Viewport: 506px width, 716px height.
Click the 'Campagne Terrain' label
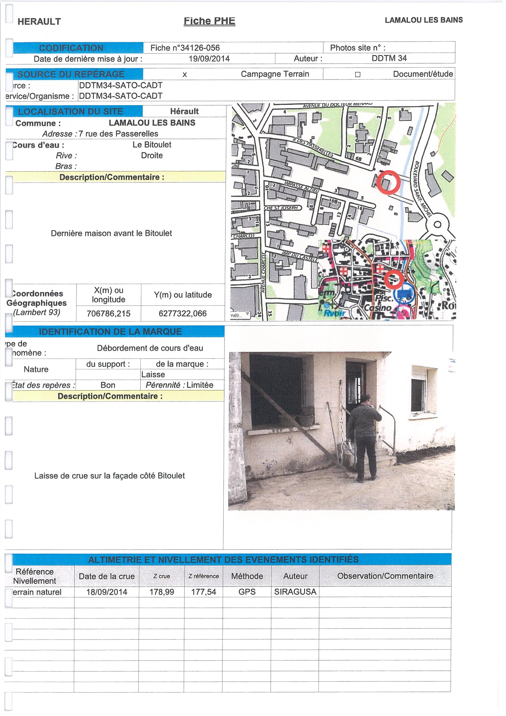coord(276,74)
